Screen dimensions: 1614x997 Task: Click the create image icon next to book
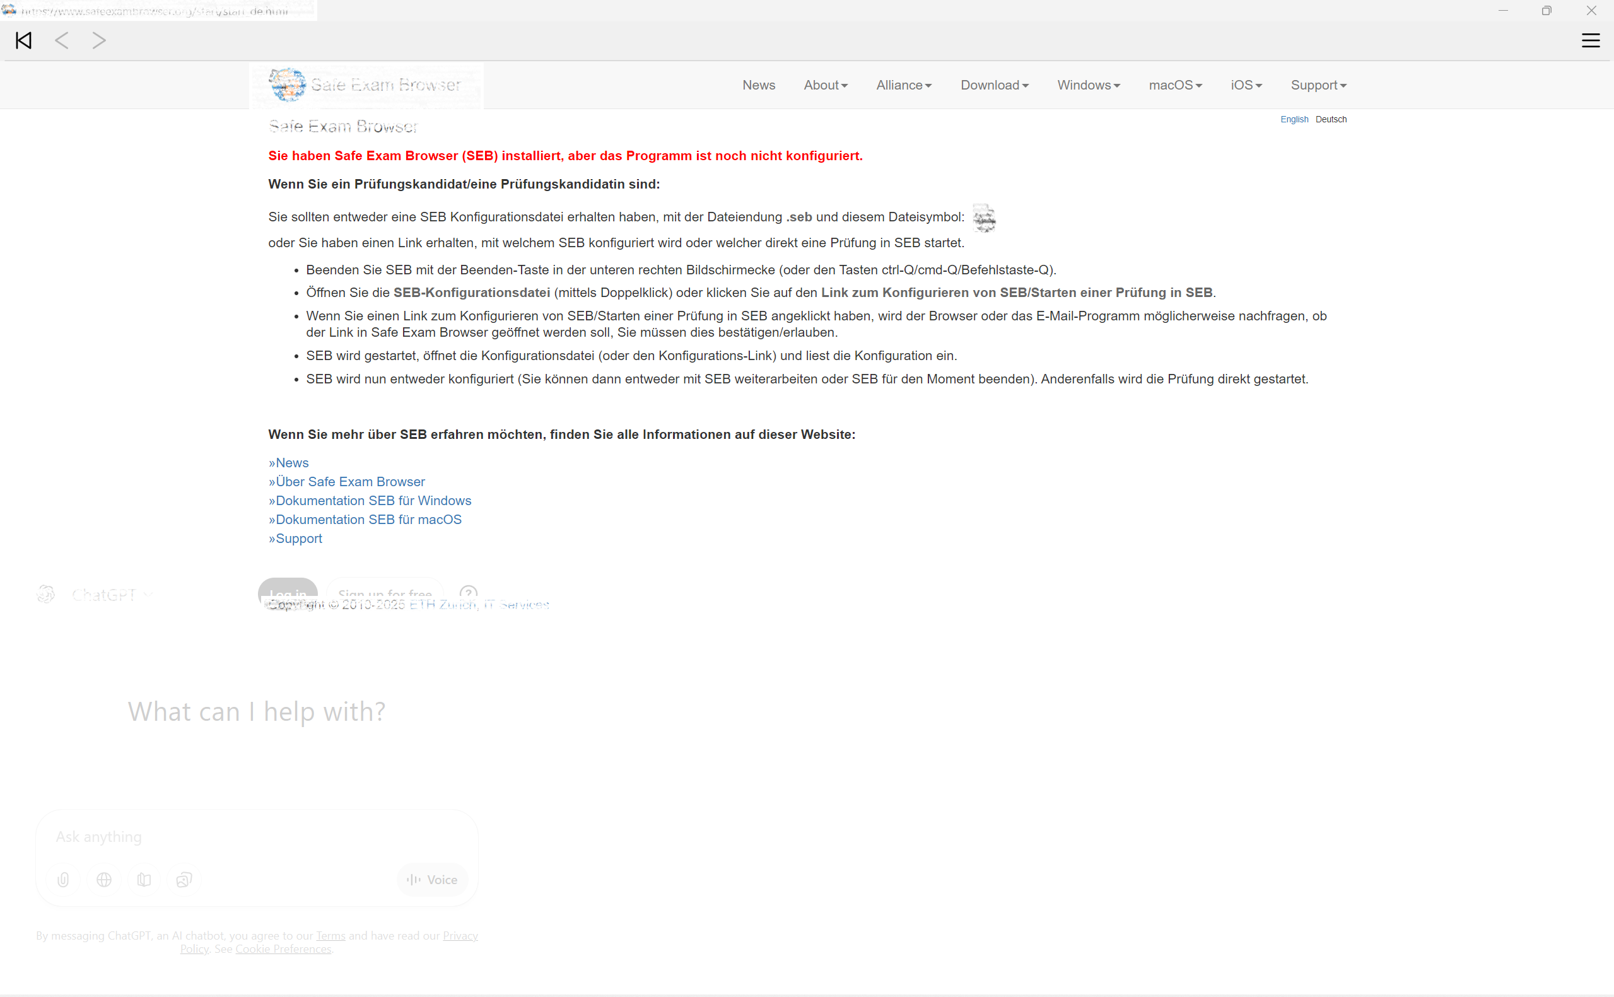pyautogui.click(x=184, y=879)
